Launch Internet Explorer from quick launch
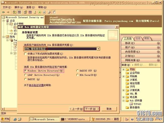Image resolution: width=164 pixels, height=123 pixels. click(15, 119)
